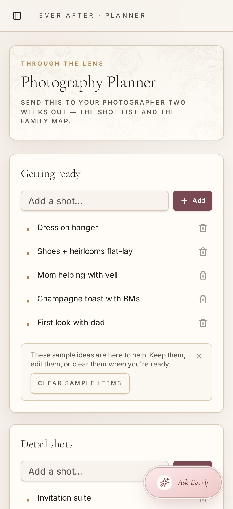Toggle the sidebar panel icon
The width and height of the screenshot is (233, 509).
[17, 16]
